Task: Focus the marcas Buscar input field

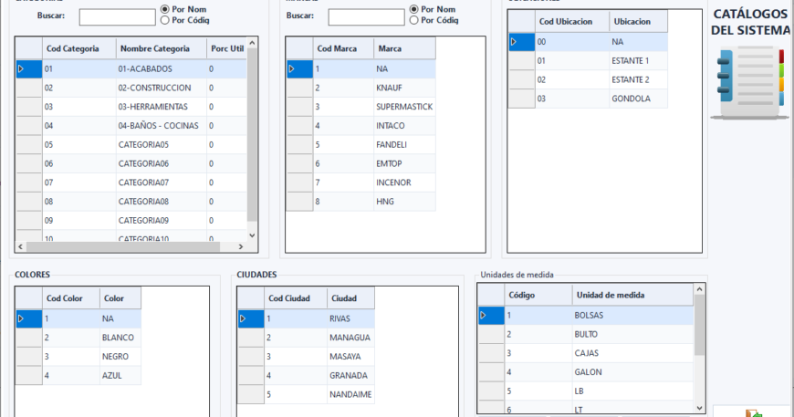Action: [x=366, y=17]
